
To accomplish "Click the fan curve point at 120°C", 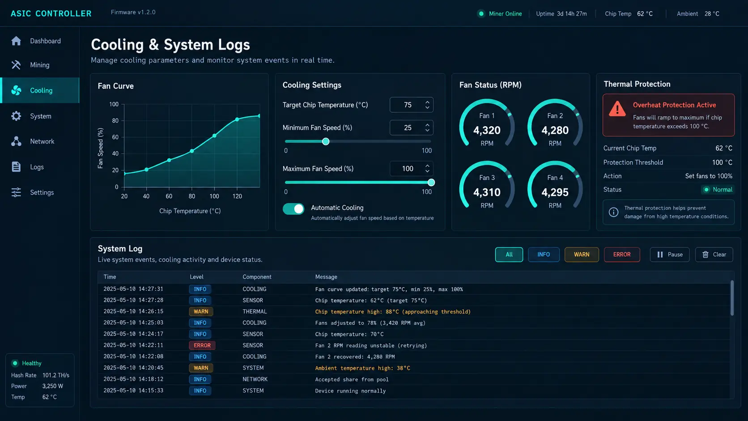I will pos(237,119).
